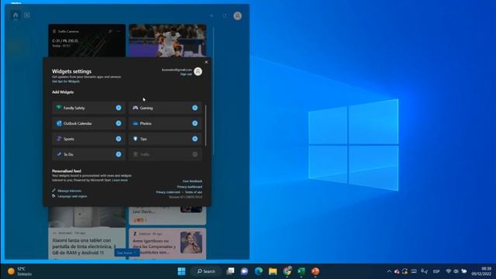
Task: Open the Privacy dashboard link
Action: pos(189,187)
